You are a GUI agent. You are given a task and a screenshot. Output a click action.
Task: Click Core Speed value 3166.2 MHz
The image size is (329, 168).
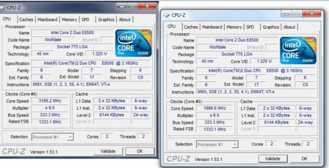pyautogui.click(x=50, y=101)
